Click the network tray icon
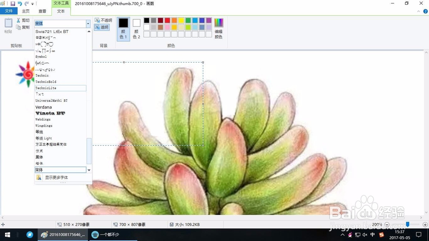 coord(358,235)
